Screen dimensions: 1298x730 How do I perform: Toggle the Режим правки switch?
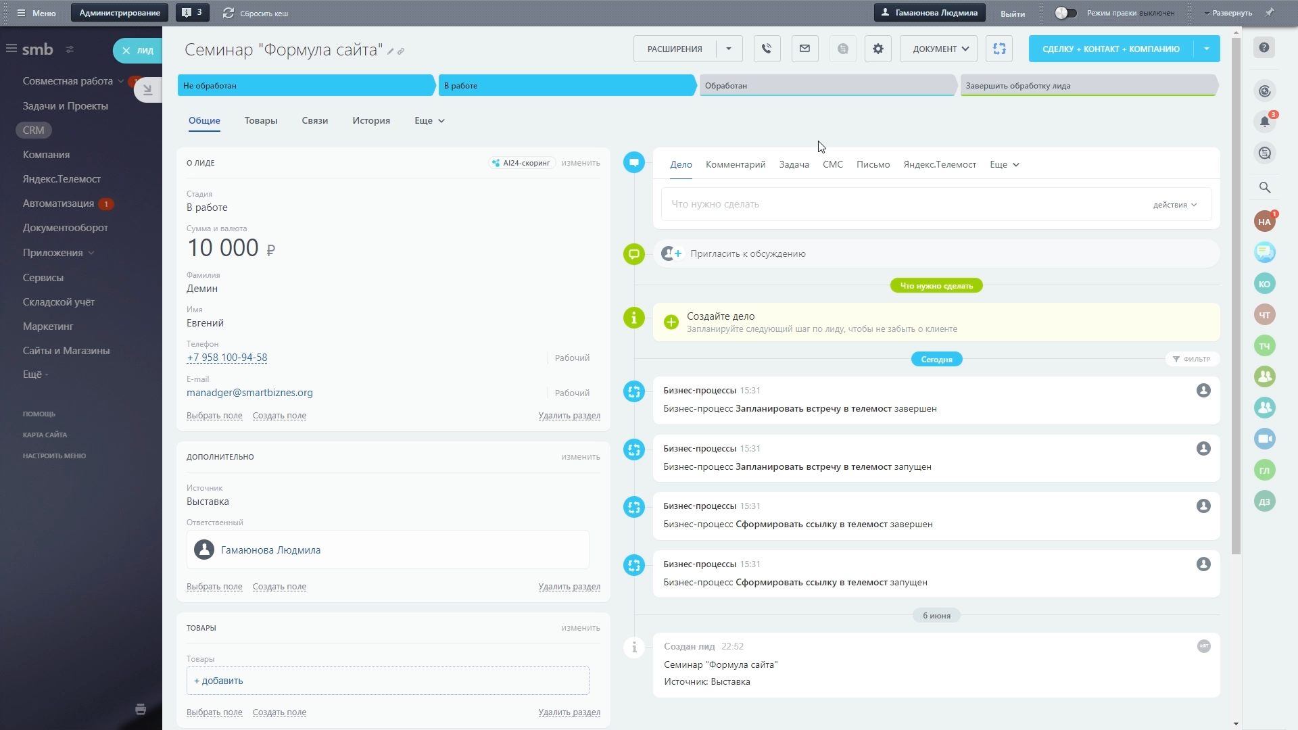coord(1065,13)
